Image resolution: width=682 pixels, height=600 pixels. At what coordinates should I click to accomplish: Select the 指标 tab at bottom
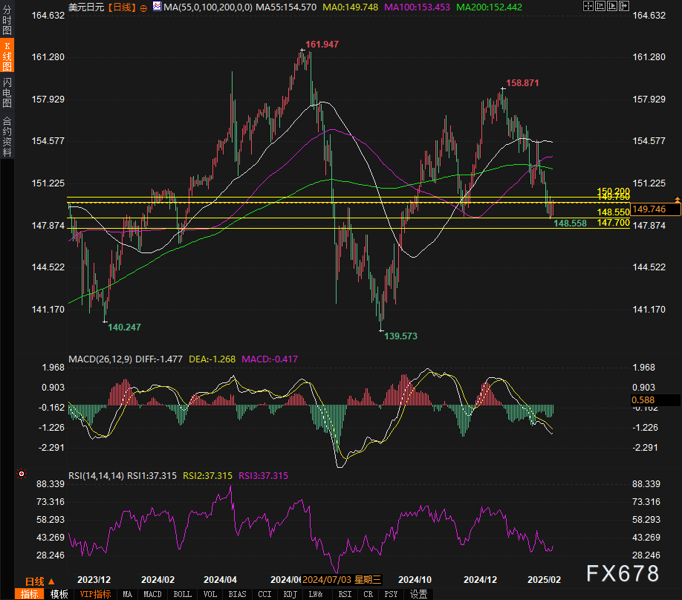click(30, 594)
